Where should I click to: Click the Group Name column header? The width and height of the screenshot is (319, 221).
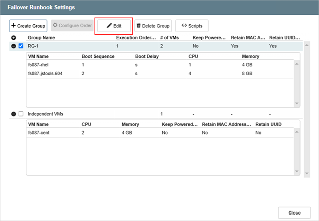click(41, 38)
